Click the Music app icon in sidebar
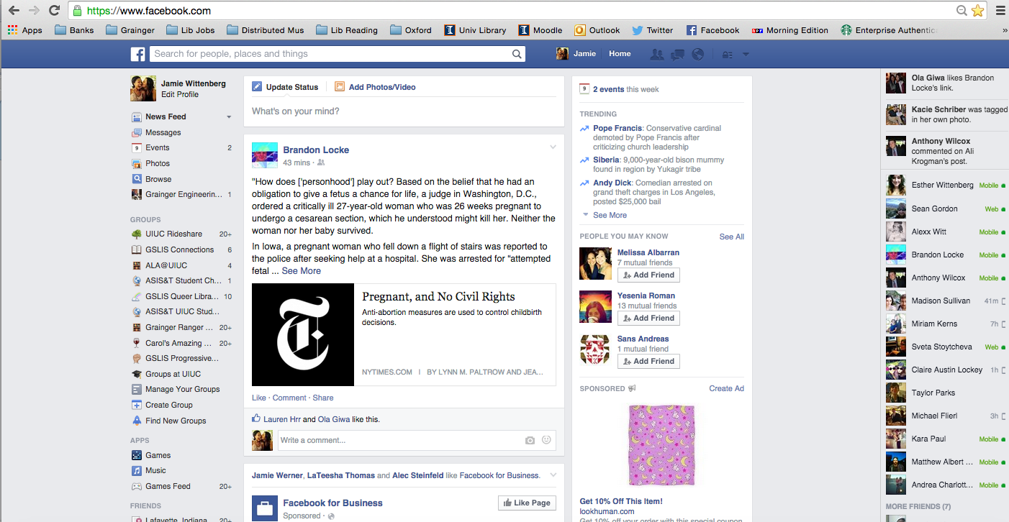The width and height of the screenshot is (1009, 522). pyautogui.click(x=137, y=470)
